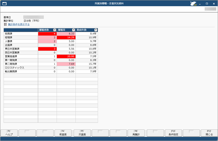Click the 10.9年 tenure cell
This screenshot has height=141, width=218.
(x=87, y=37)
